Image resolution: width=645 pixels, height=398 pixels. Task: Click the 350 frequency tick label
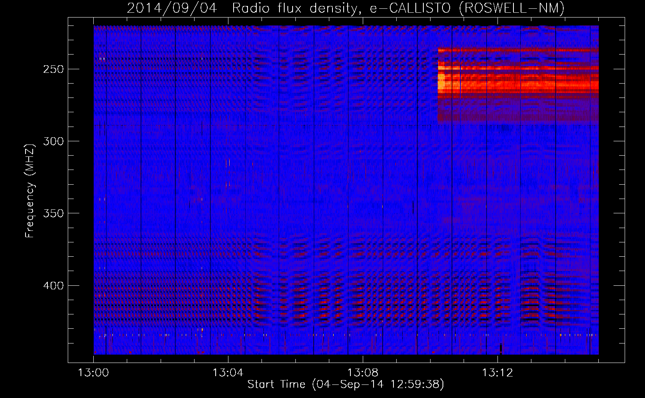[x=54, y=213]
